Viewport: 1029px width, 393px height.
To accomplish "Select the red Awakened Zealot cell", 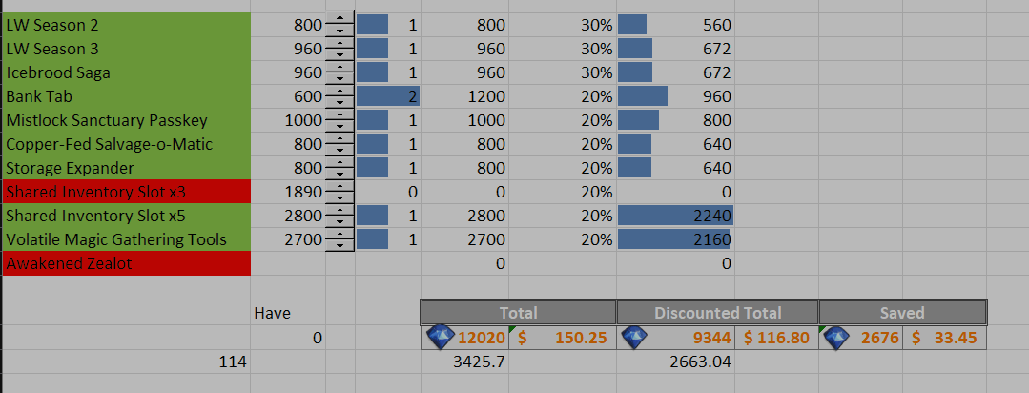I will [x=126, y=263].
